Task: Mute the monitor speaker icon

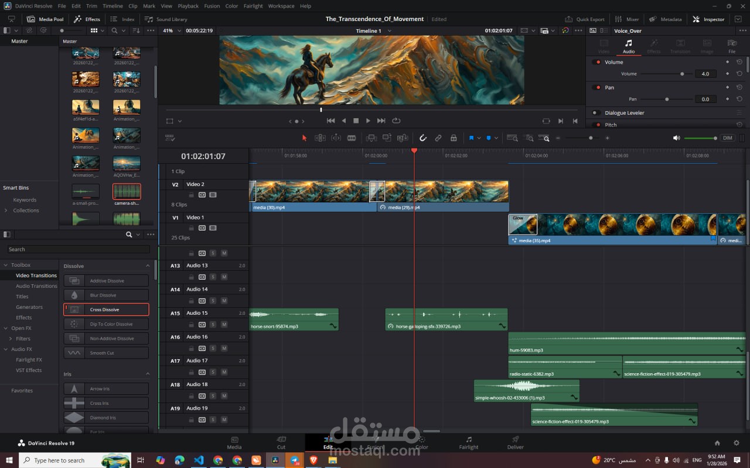Action: point(676,138)
